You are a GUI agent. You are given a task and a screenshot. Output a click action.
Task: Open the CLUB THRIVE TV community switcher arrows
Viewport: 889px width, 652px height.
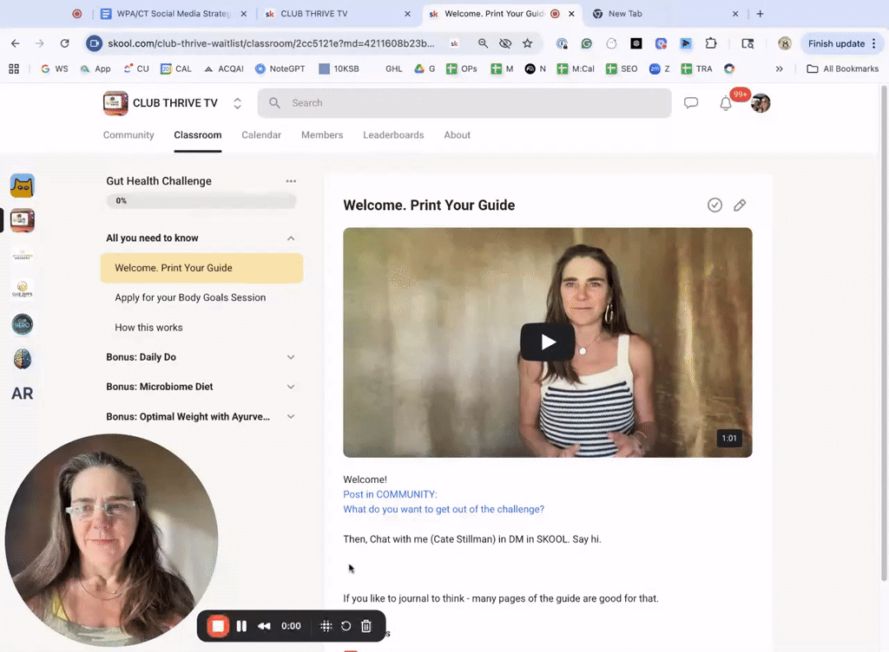(238, 103)
